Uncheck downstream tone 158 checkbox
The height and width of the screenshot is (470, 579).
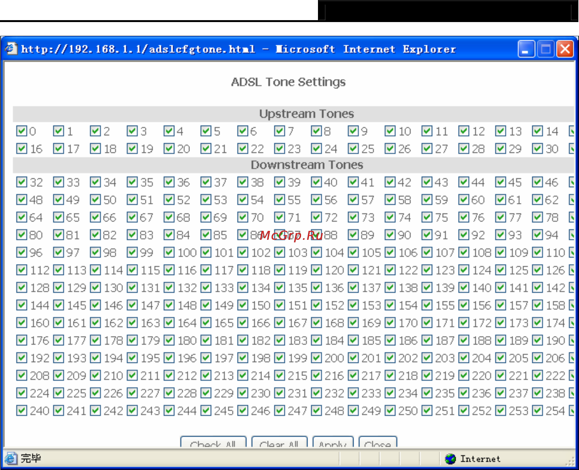[537, 305]
